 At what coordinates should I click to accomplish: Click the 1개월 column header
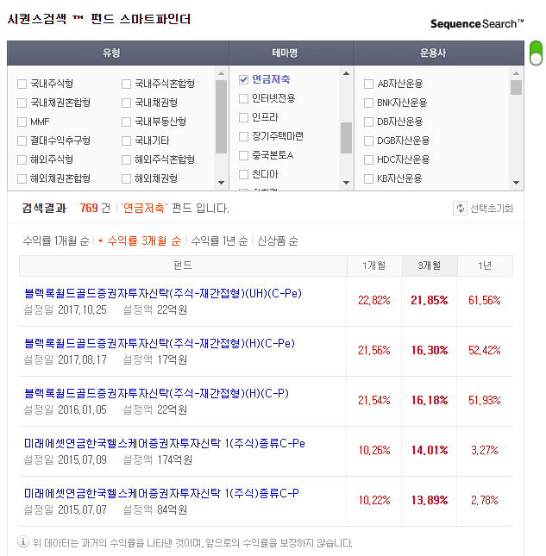click(374, 266)
